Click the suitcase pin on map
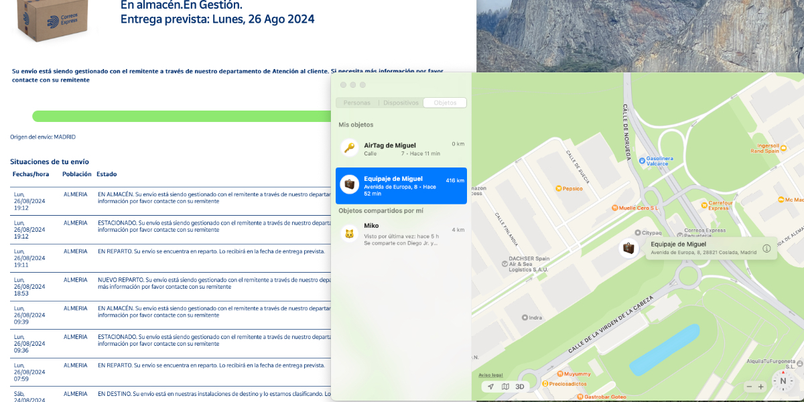Viewport: 804px width, 402px height. (x=628, y=249)
